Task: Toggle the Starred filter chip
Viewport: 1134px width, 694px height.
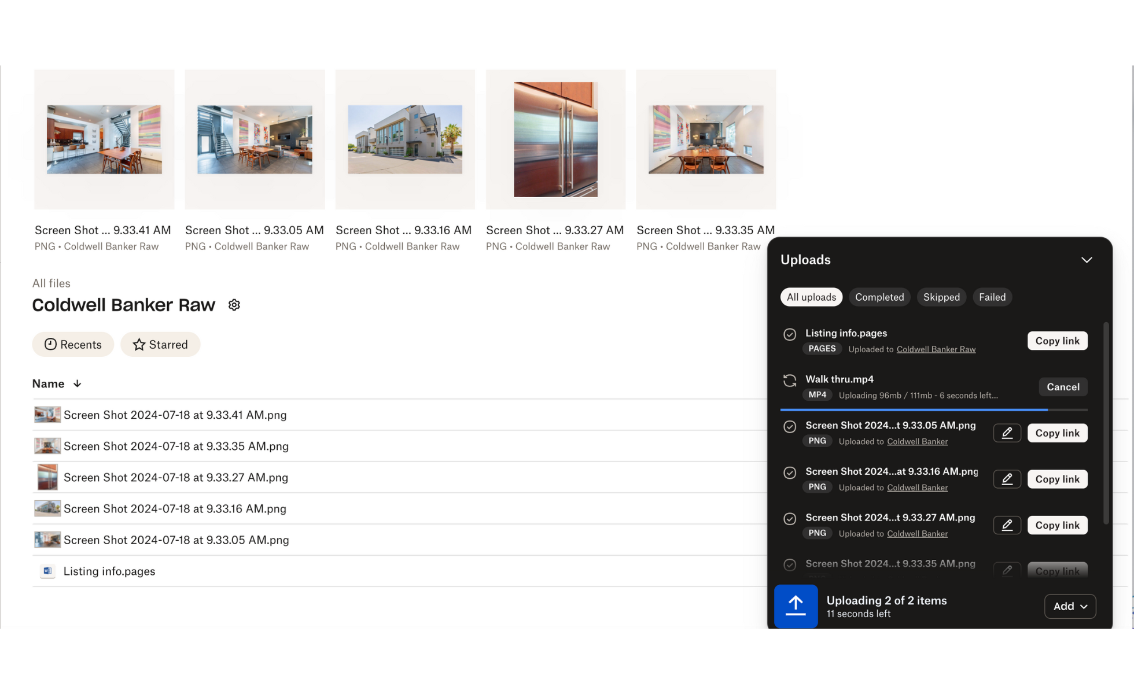Action: click(160, 345)
